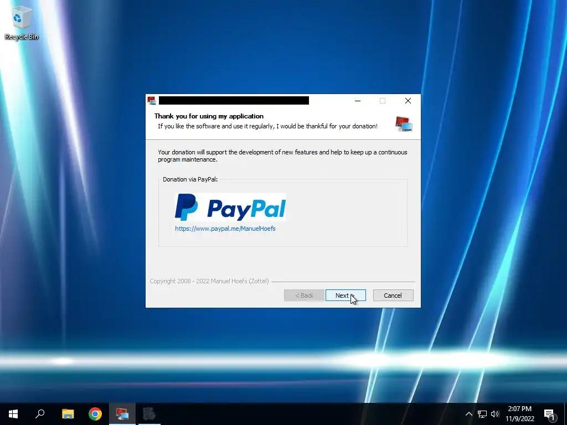Click the 'Your donation will support' paragraph
The width and height of the screenshot is (567, 425).
282,156
